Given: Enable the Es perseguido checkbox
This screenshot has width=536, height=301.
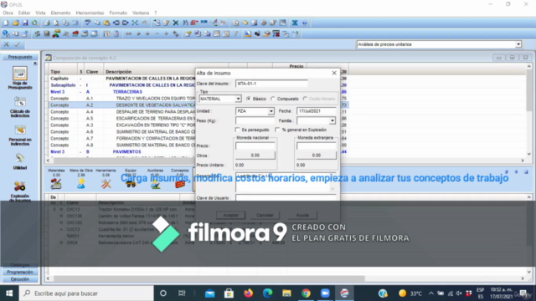Looking at the screenshot, I should pos(238,130).
